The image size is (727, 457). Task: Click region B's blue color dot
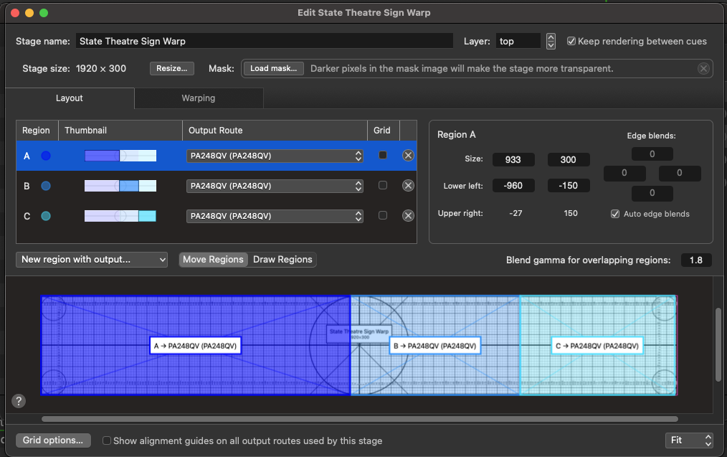pos(46,186)
